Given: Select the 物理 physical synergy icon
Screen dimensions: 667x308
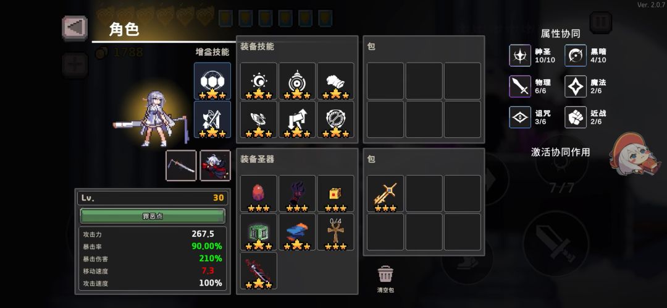Looking at the screenshot, I should [520, 87].
